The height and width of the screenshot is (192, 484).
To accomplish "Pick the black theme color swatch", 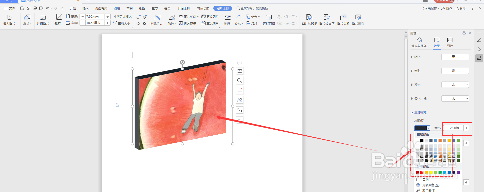I will point(422,141).
